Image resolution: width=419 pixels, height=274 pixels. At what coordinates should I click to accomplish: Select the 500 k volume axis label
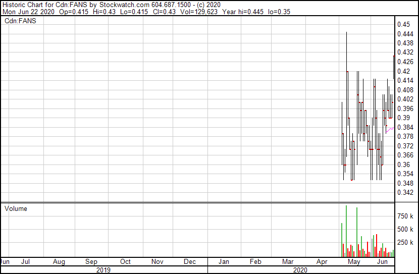pyautogui.click(x=405, y=229)
